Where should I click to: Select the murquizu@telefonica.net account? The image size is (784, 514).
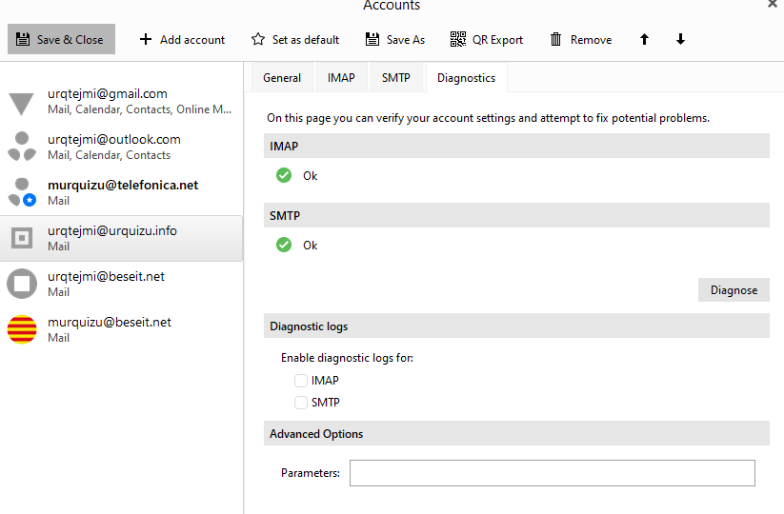pos(121,192)
